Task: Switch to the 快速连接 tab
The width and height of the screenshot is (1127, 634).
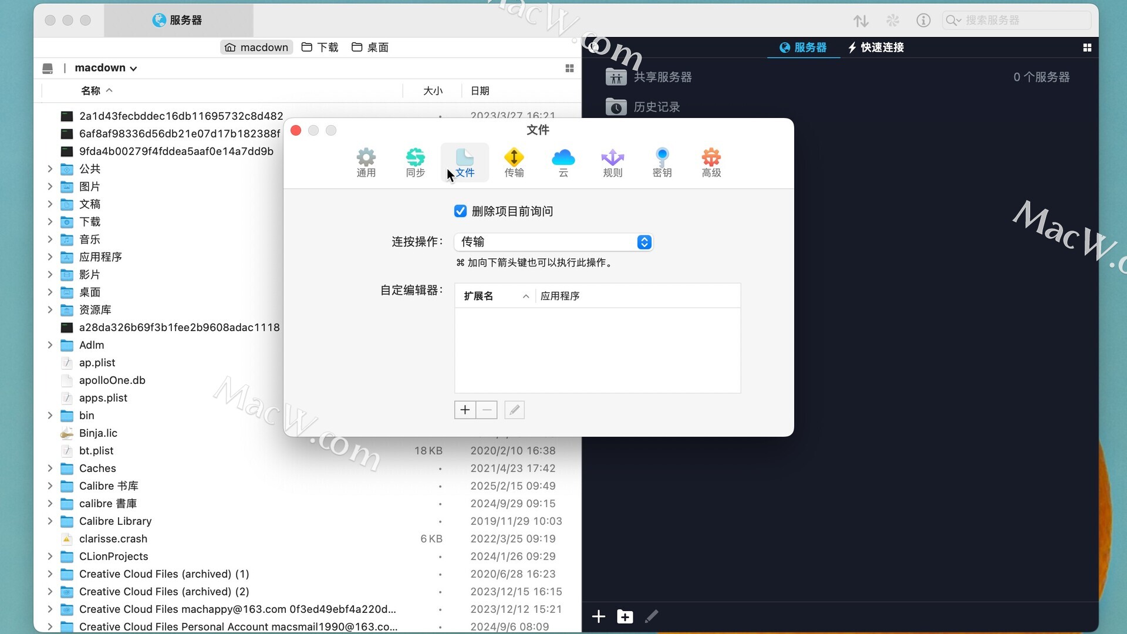Action: (876, 48)
